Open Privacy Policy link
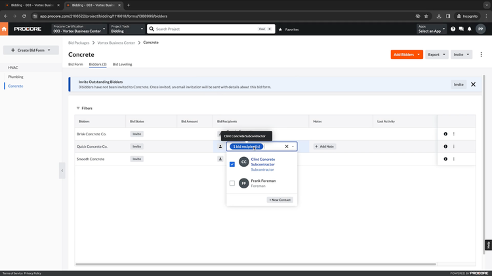The image size is (492, 276). click(33, 273)
